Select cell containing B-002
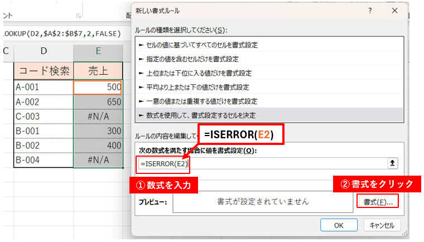The height and width of the screenshot is (242, 424). pyautogui.click(x=44, y=146)
